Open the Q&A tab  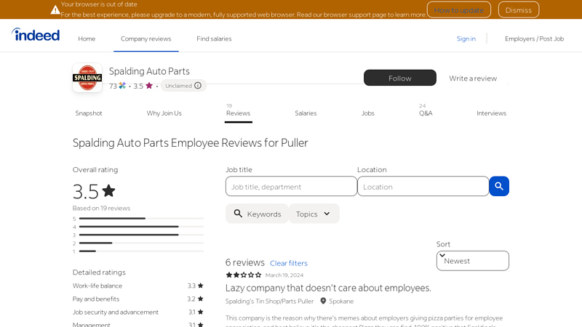click(426, 113)
